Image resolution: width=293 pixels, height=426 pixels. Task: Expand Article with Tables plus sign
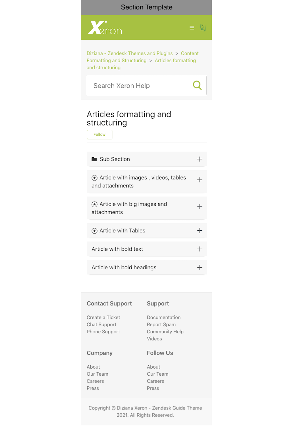pyautogui.click(x=200, y=231)
